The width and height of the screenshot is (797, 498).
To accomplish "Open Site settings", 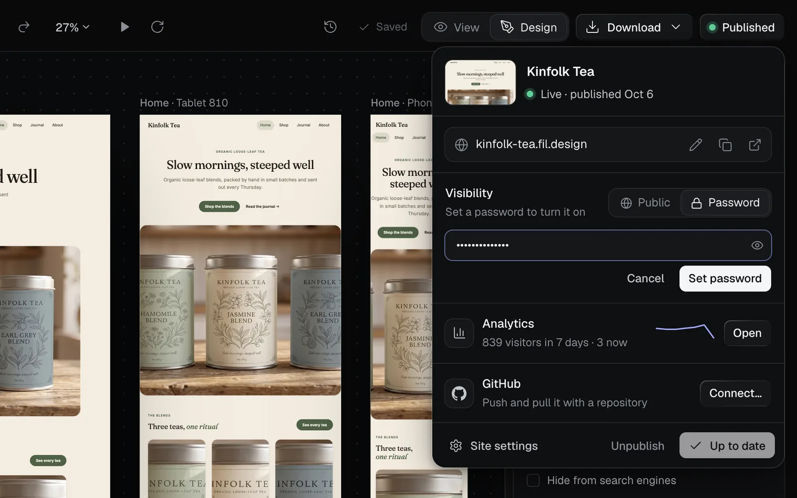I will click(494, 446).
